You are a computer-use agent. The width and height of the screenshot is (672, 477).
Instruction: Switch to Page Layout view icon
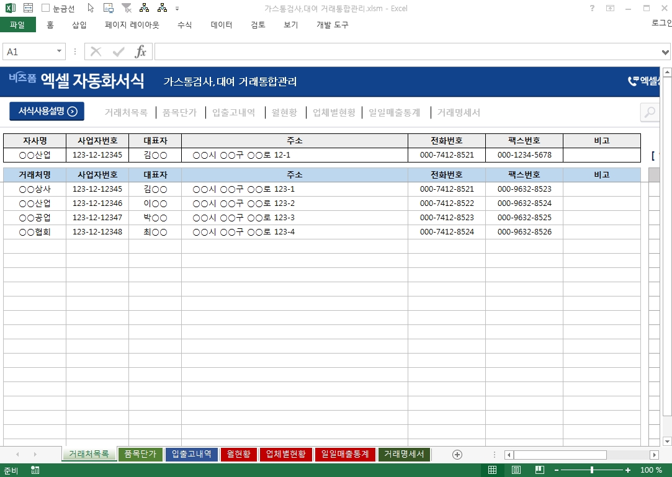point(516,470)
